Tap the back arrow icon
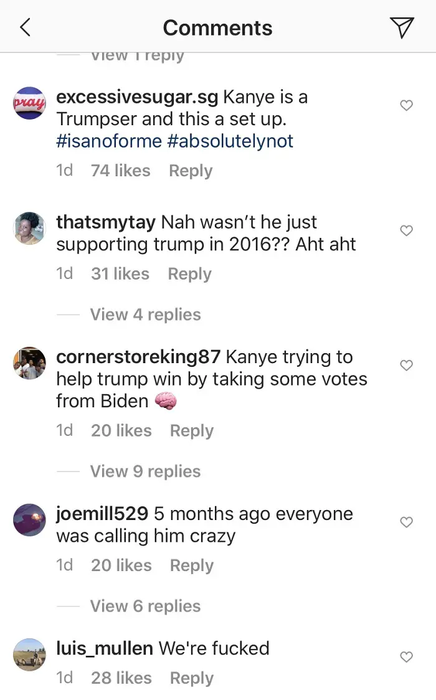The image size is (436, 700). click(26, 27)
